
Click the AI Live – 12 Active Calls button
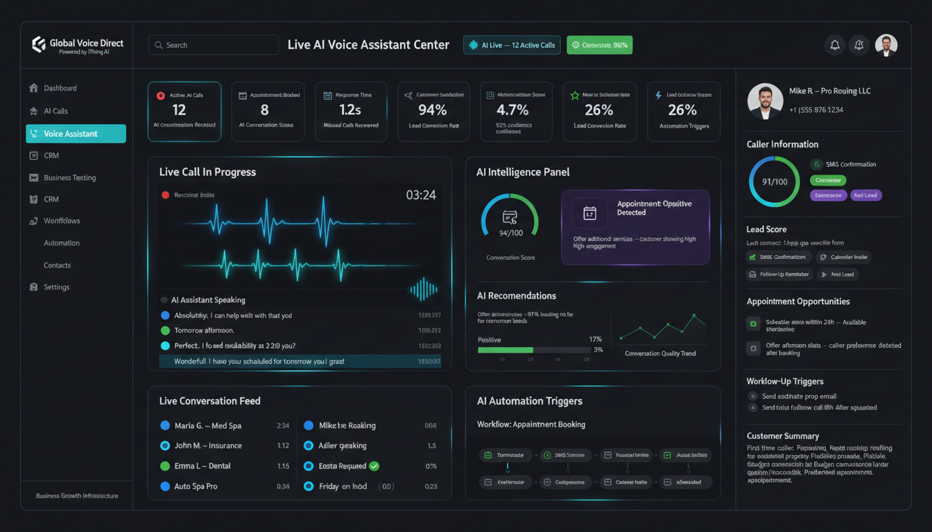click(x=512, y=45)
